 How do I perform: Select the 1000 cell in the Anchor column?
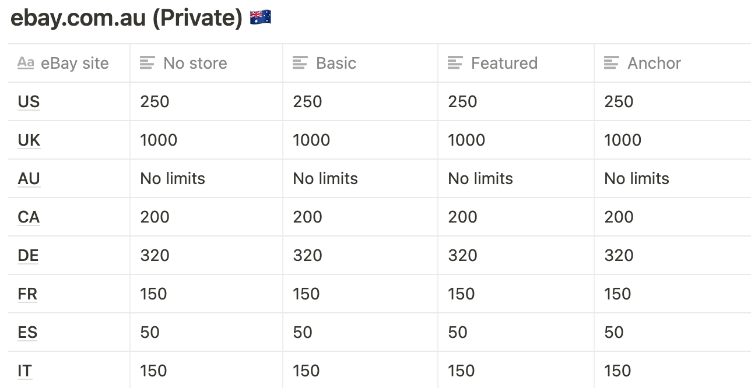tap(673, 140)
